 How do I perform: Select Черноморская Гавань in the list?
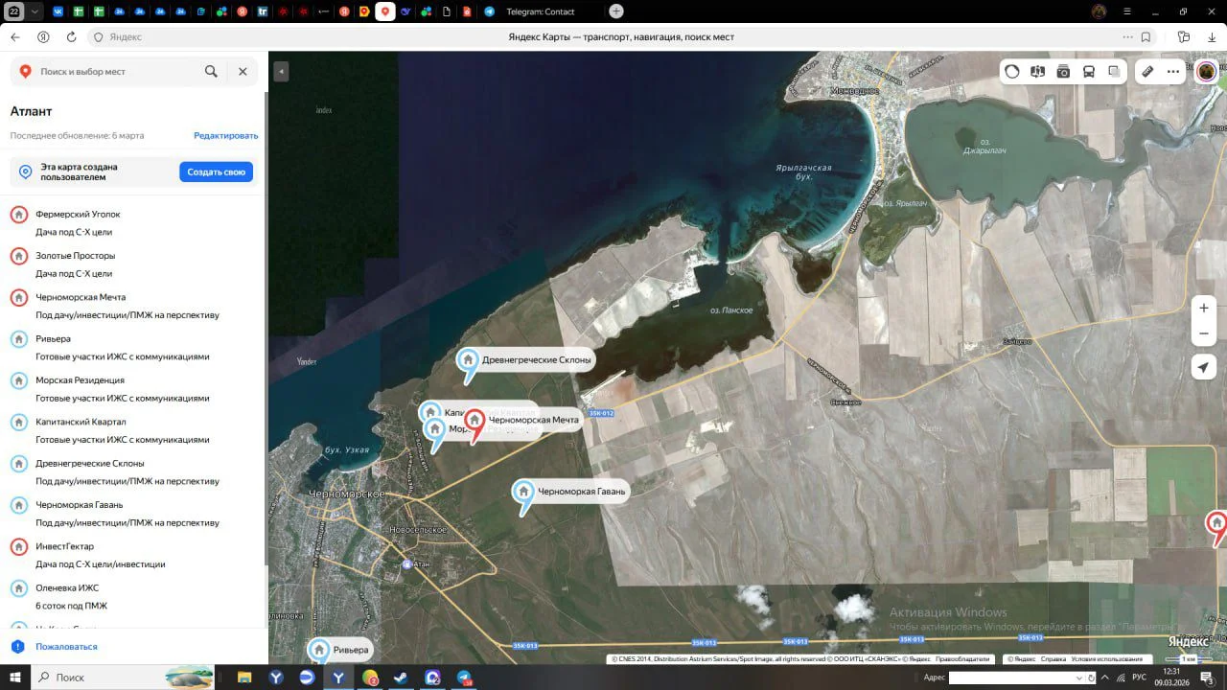[134, 514]
